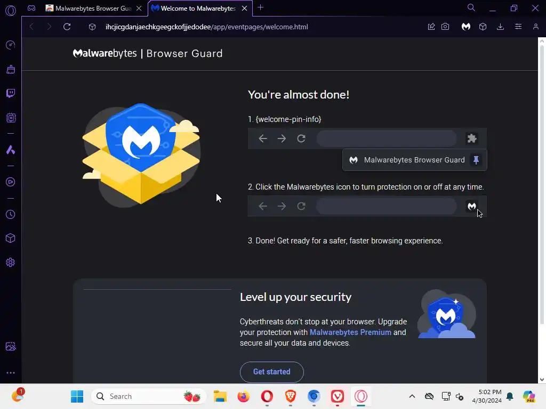The width and height of the screenshot is (546, 409).
Task: Click the page vertical scrollbar
Action: click(x=542, y=184)
